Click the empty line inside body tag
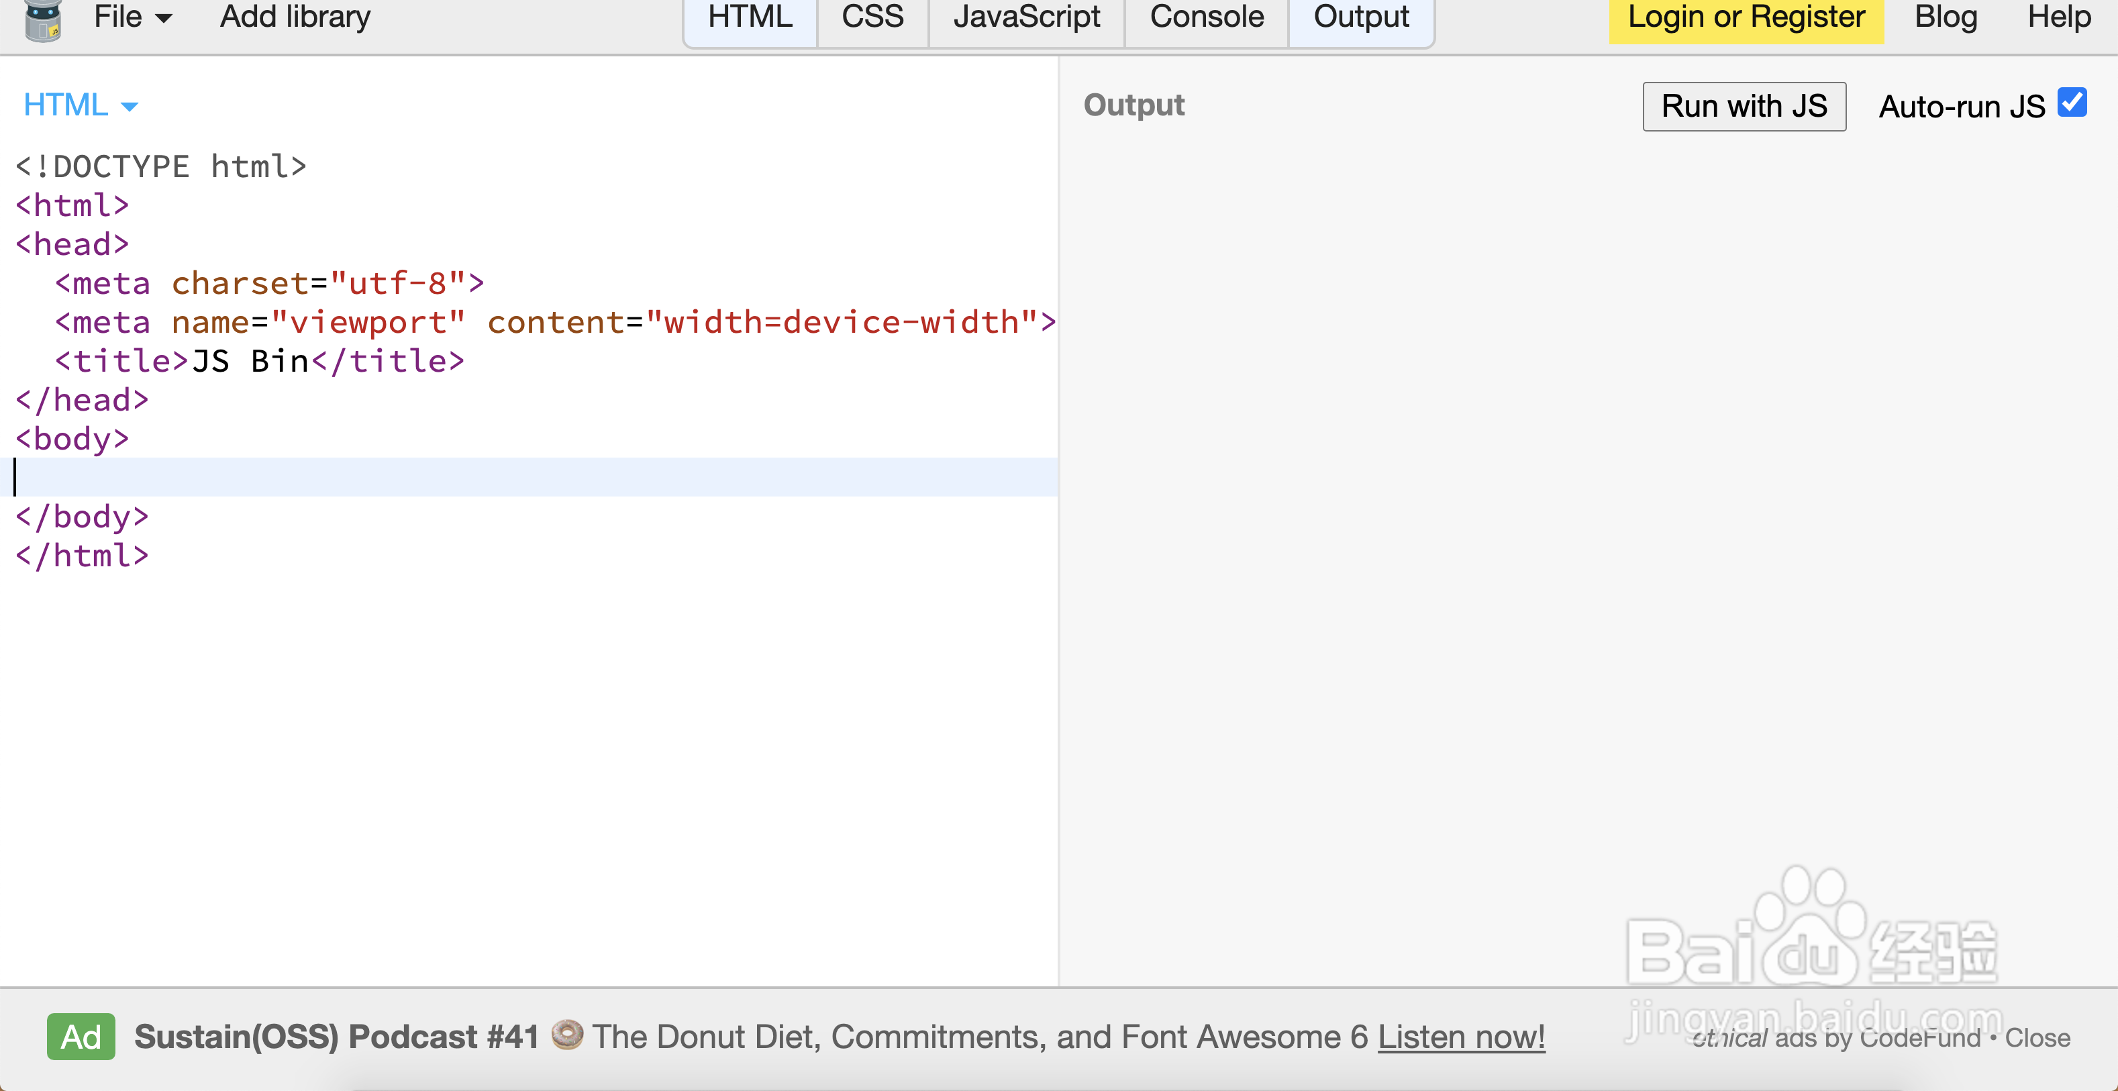 click(x=526, y=478)
